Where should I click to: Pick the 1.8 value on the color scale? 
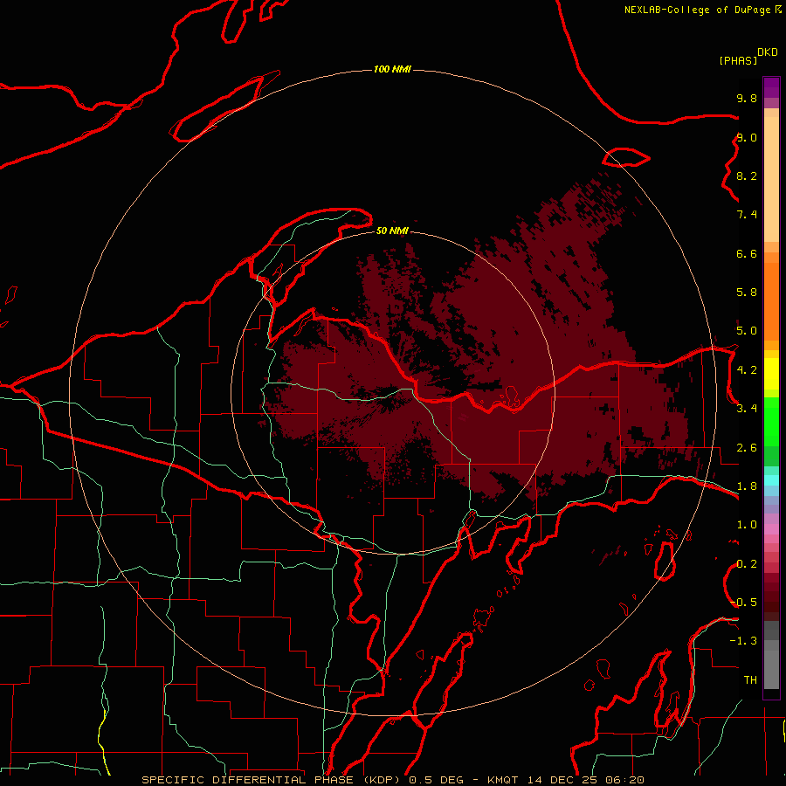(x=747, y=486)
